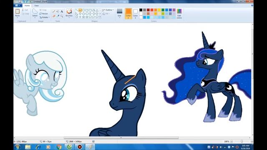The height and width of the screenshot is (150, 267).
Task: Choose the Oval shape
Action: (x=83, y=10)
